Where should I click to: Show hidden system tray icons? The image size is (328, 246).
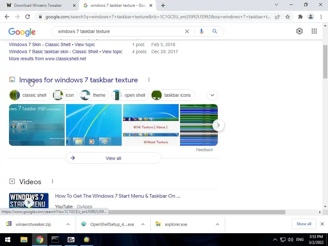[x=275, y=240]
